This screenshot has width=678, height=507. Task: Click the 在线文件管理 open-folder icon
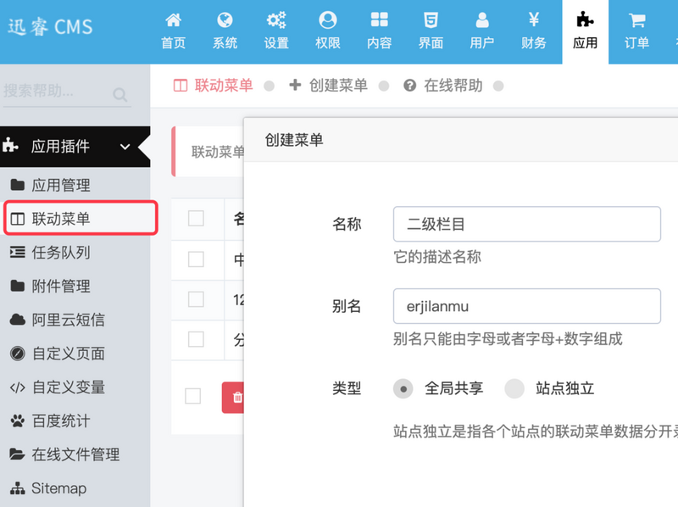(17, 454)
